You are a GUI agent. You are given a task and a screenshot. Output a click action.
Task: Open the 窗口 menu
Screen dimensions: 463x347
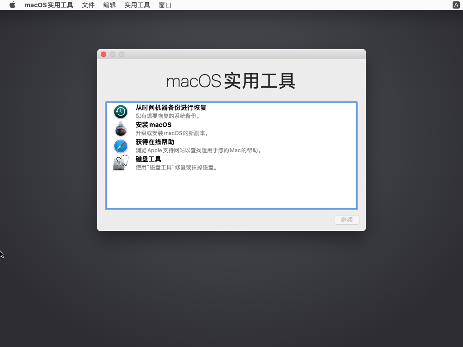pyautogui.click(x=165, y=5)
